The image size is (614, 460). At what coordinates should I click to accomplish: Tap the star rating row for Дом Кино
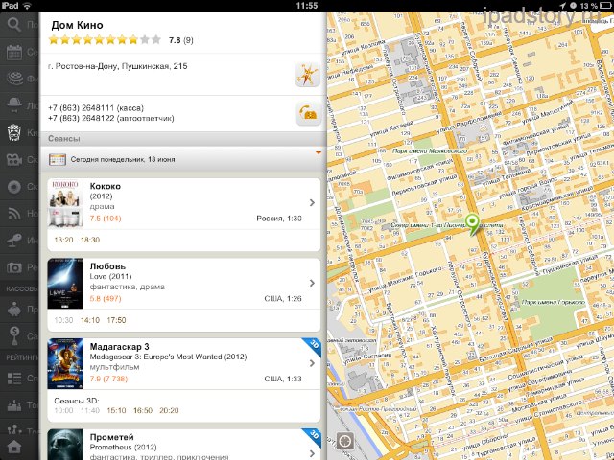pyautogui.click(x=105, y=39)
